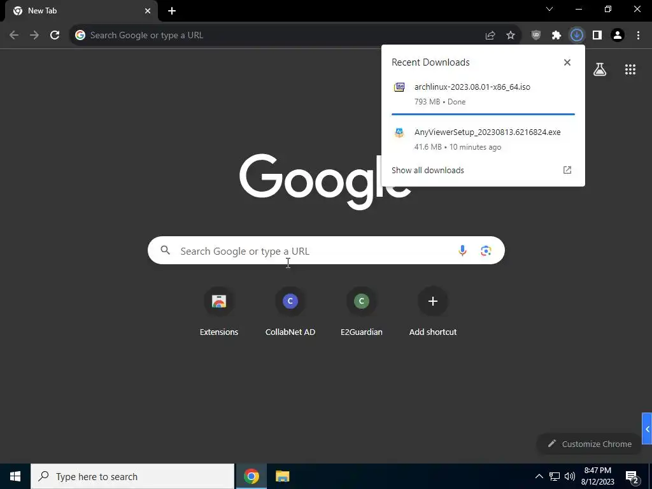
Task: Open the network tray icon
Action: [x=555, y=476]
